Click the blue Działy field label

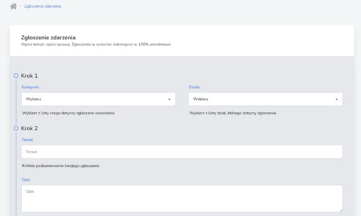[x=194, y=87]
